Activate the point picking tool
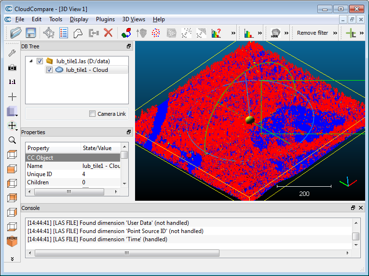 [49, 33]
